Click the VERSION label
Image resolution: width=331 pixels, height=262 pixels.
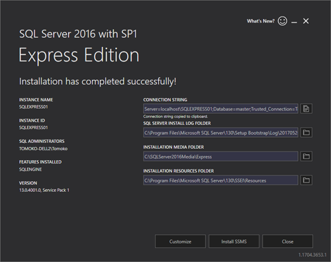click(x=28, y=183)
